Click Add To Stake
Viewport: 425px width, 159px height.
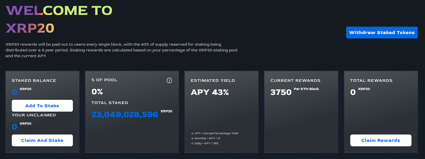(42, 106)
